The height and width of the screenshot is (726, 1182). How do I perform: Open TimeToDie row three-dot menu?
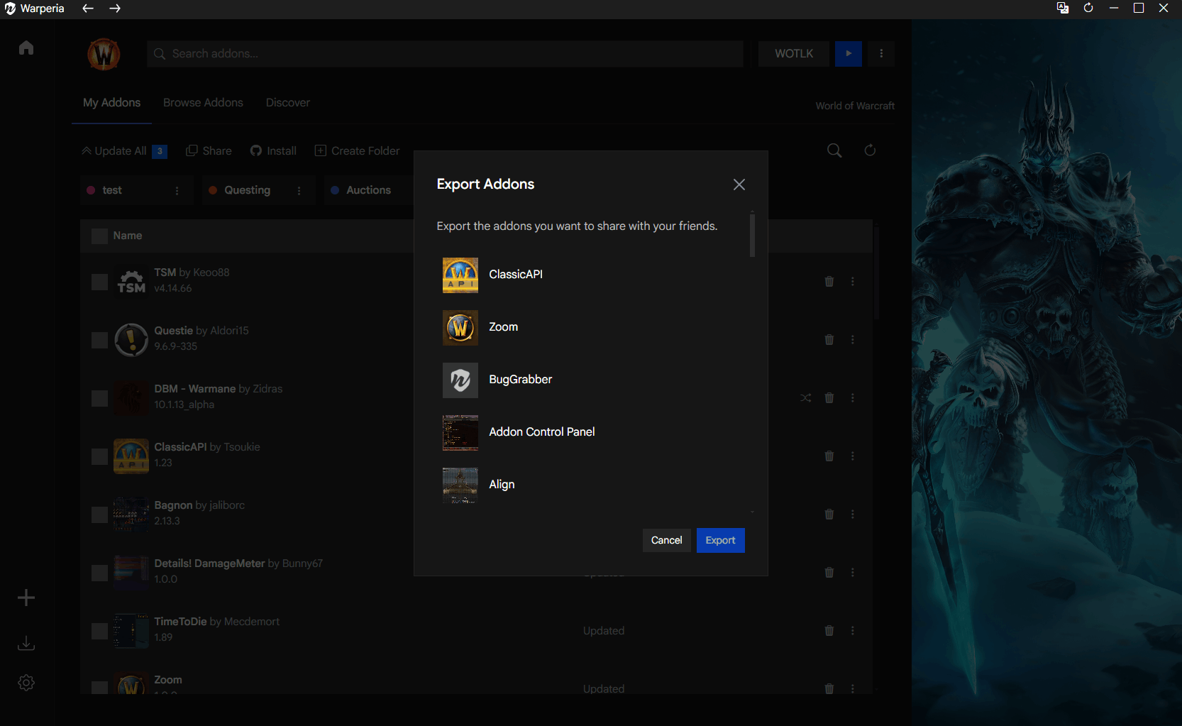(x=853, y=631)
